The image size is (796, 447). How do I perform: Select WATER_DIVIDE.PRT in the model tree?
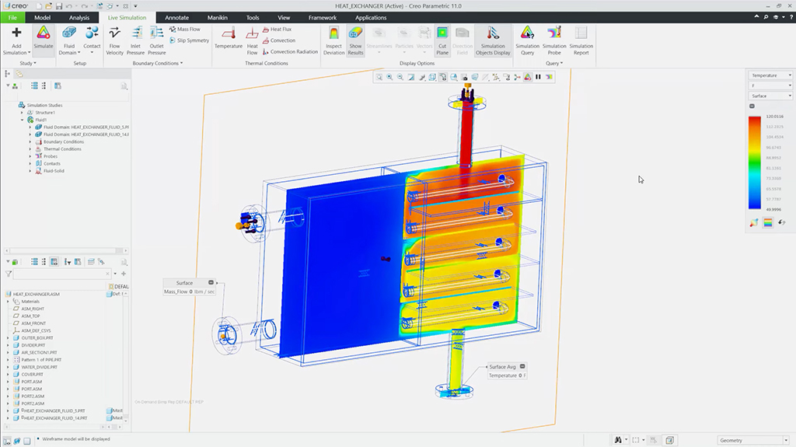tap(39, 367)
